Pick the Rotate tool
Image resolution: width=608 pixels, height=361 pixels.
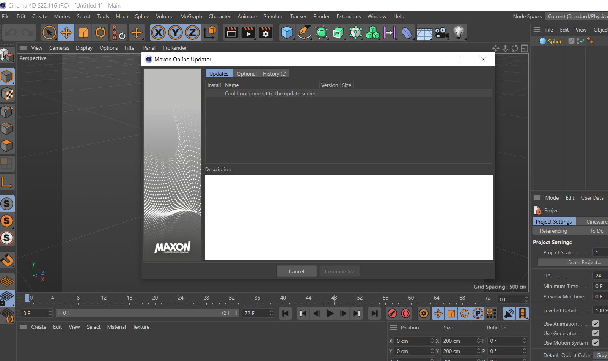(100, 33)
